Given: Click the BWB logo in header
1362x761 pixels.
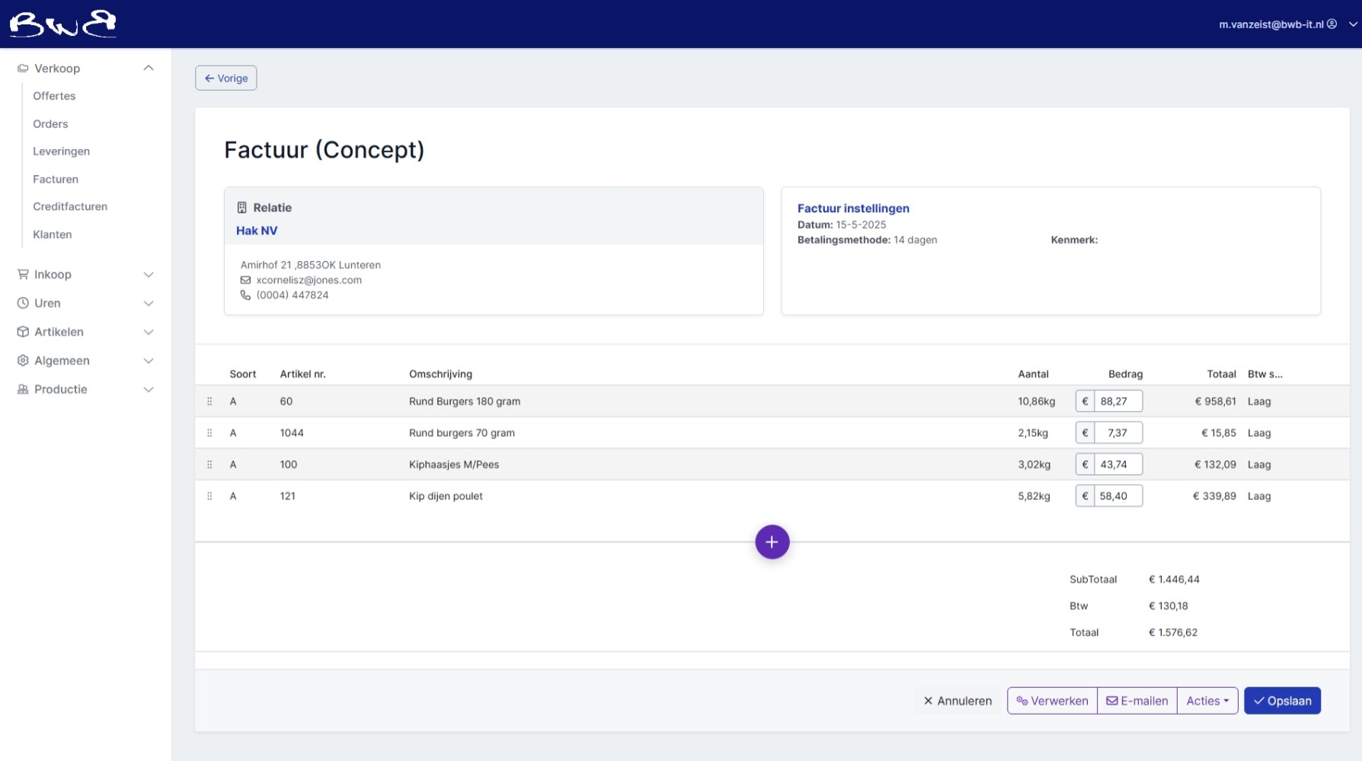Looking at the screenshot, I should [x=62, y=24].
